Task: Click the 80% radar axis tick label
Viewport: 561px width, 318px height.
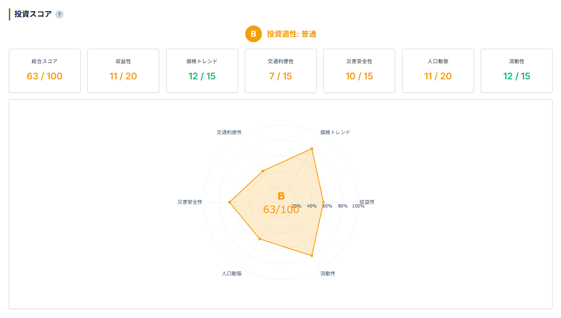Action: point(343,206)
